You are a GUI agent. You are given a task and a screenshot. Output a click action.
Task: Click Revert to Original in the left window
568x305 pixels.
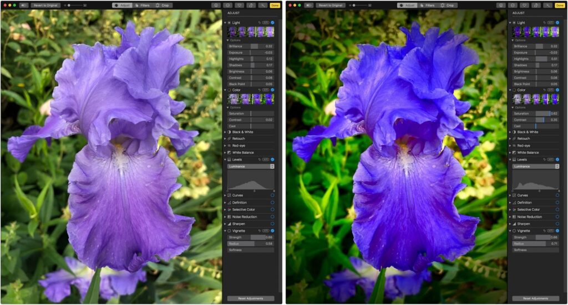pyautogui.click(x=45, y=5)
